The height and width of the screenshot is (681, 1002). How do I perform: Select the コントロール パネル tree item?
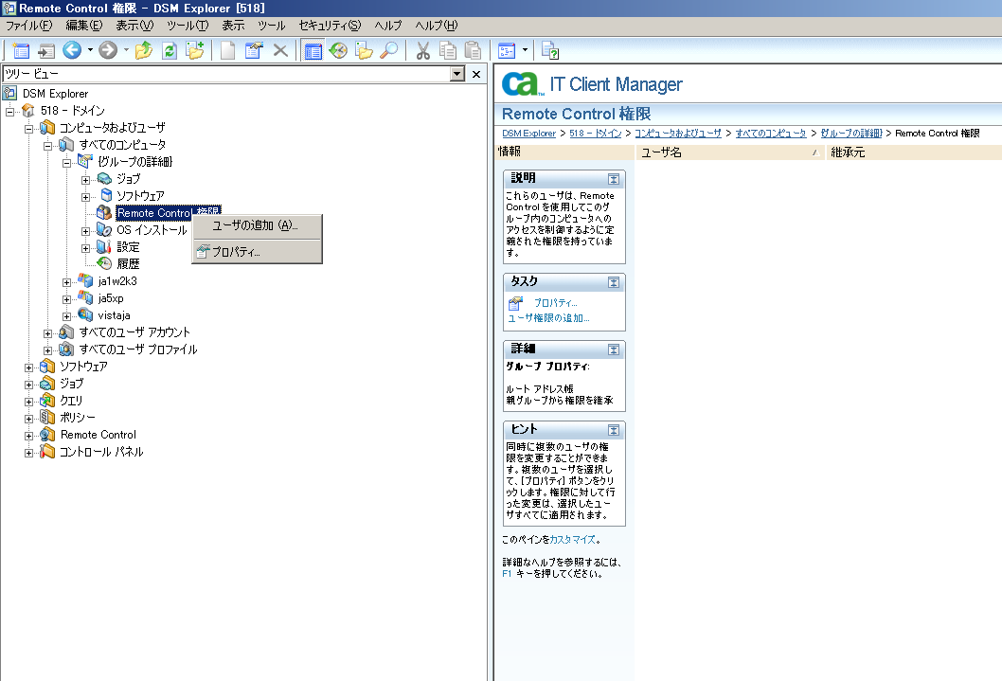click(x=101, y=452)
